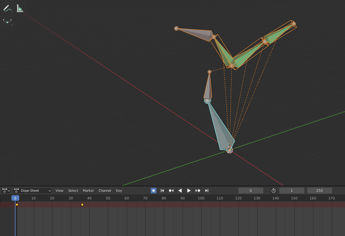Open the Marker menu
345x236 pixels.
click(88, 190)
